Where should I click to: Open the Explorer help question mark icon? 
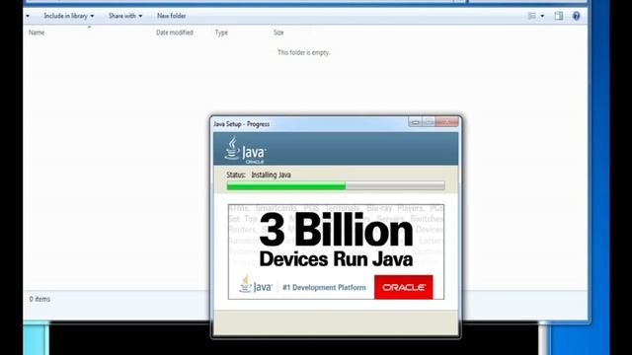pyautogui.click(x=577, y=16)
